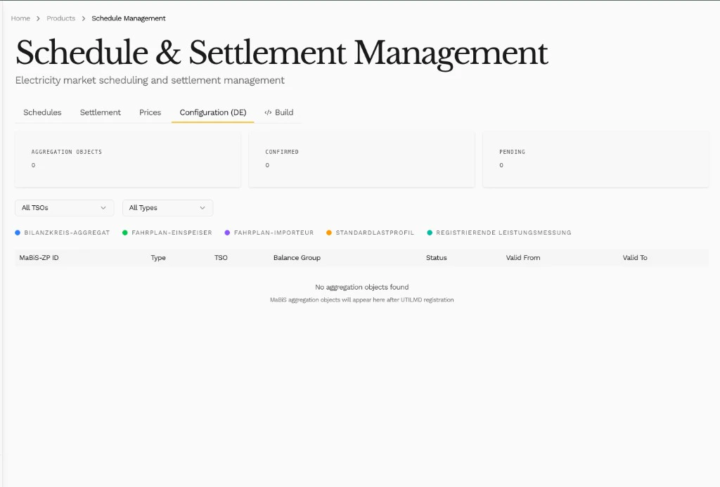The width and height of the screenshot is (720, 487).
Task: Switch to the Prices tab
Action: coord(150,112)
